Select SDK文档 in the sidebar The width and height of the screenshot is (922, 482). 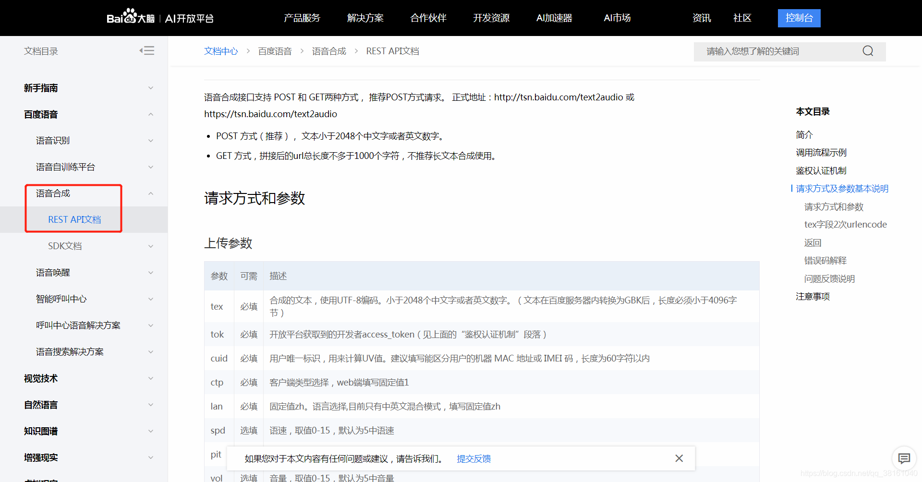click(x=65, y=246)
